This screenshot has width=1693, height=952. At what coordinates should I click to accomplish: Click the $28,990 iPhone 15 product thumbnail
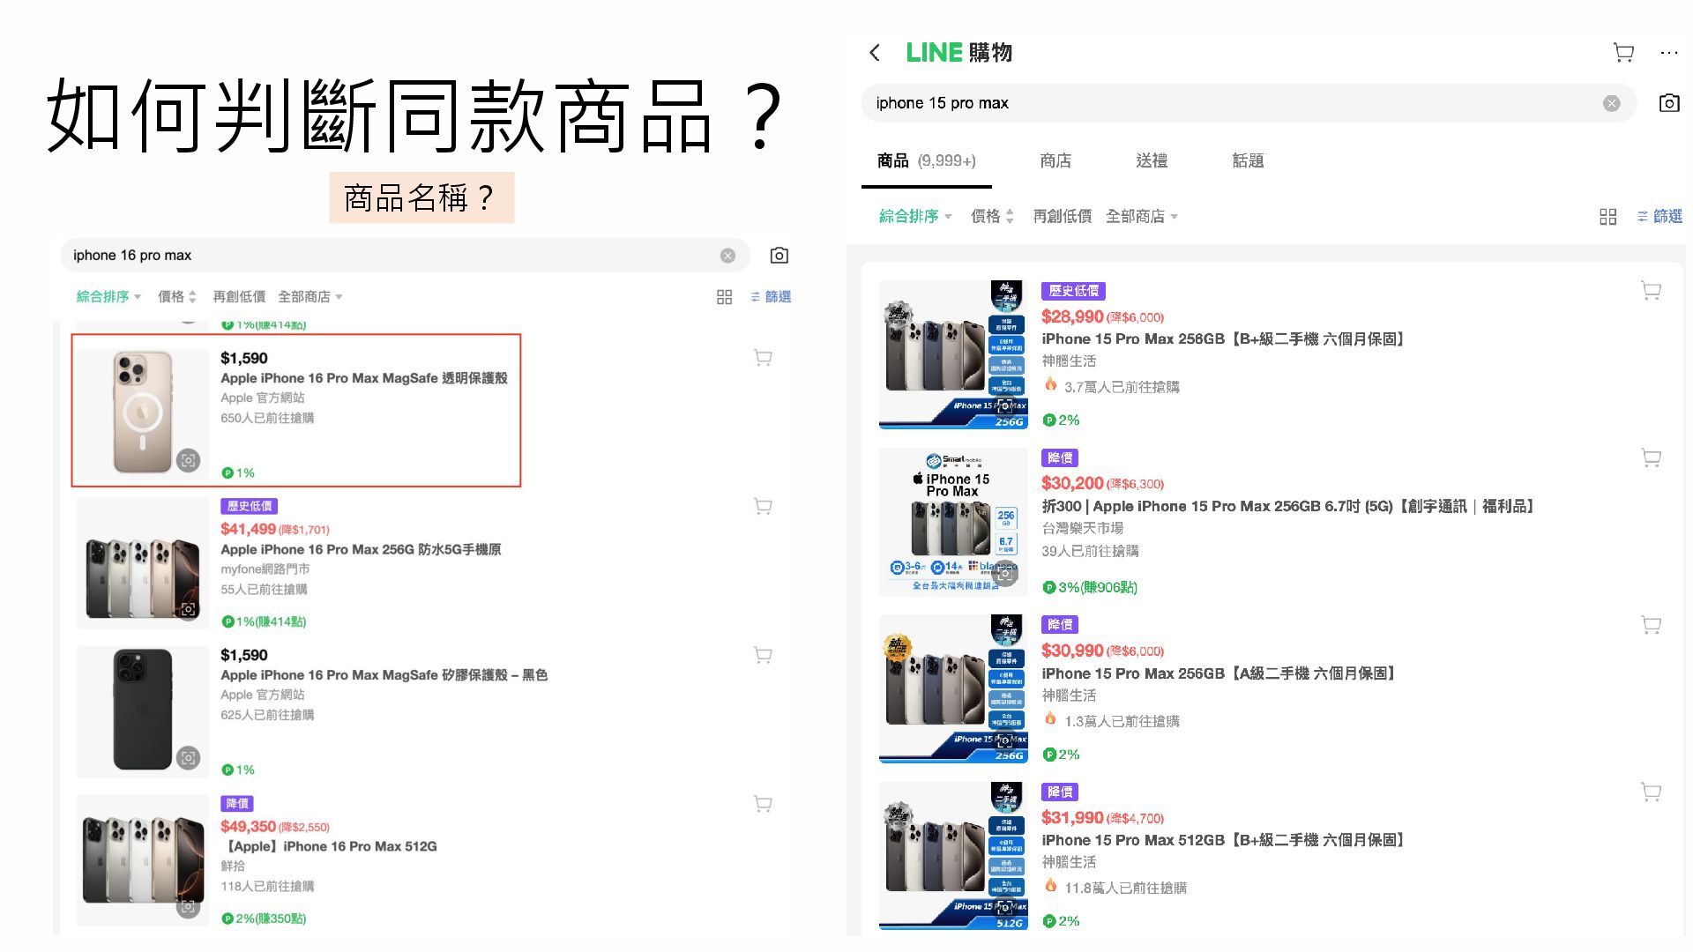953,354
